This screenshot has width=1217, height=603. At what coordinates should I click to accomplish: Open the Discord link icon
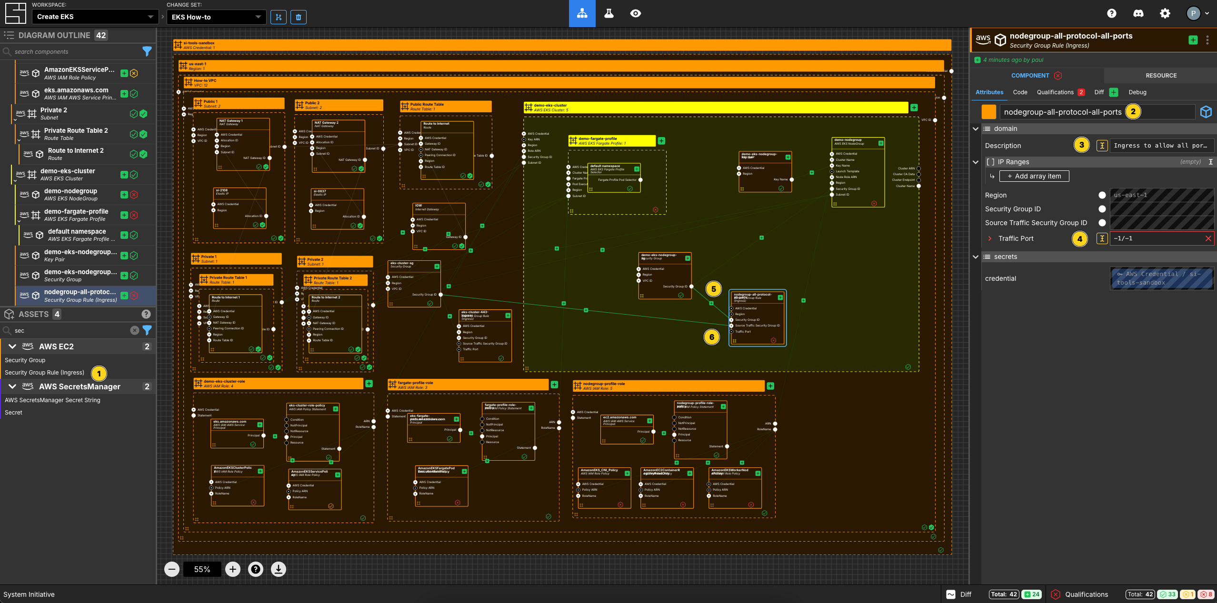click(x=1138, y=13)
